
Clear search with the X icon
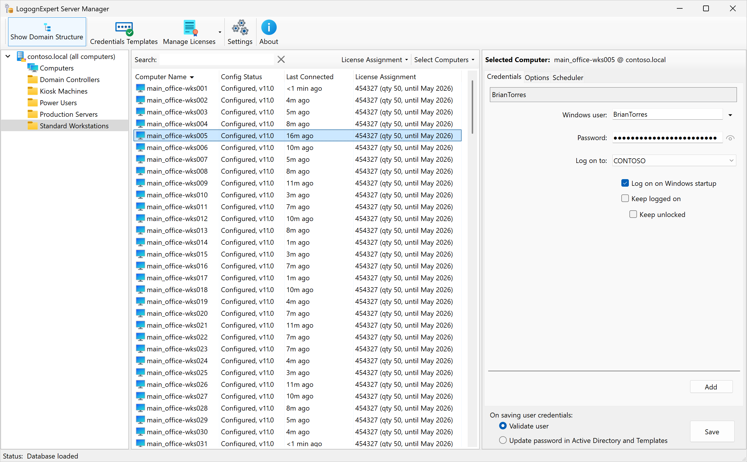(x=281, y=60)
